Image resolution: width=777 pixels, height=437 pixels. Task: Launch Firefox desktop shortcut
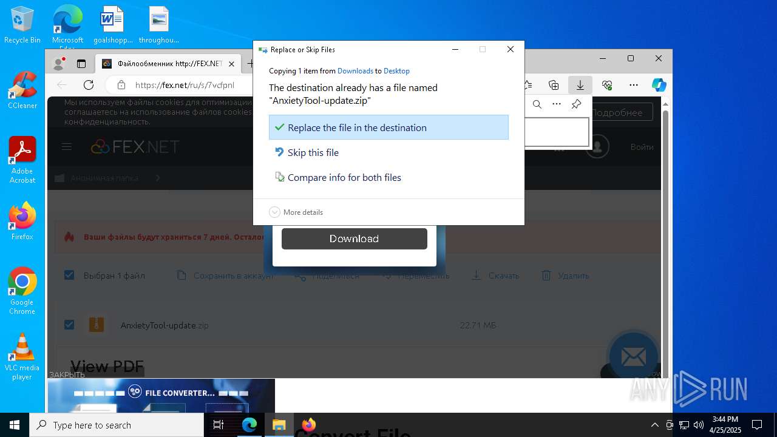point(22,222)
